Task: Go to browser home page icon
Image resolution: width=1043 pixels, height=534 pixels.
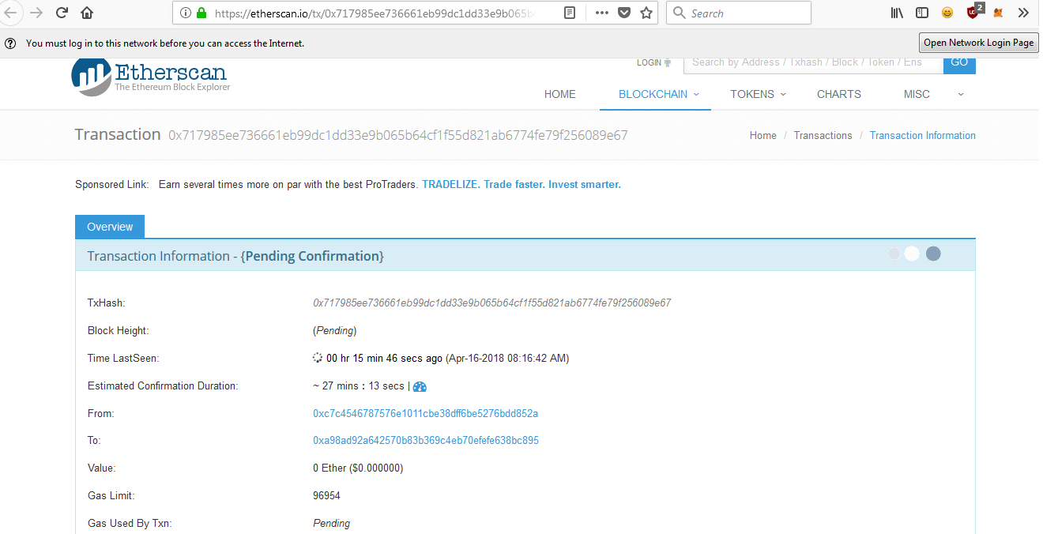Action: (x=87, y=13)
